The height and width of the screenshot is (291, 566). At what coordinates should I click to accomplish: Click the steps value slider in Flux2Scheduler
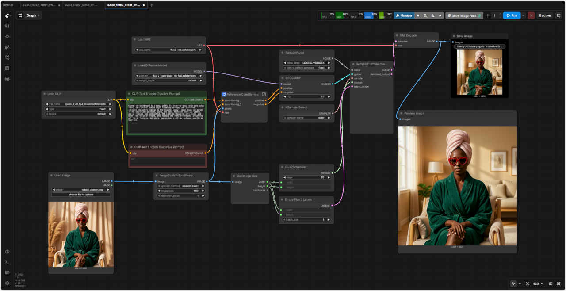click(306, 177)
